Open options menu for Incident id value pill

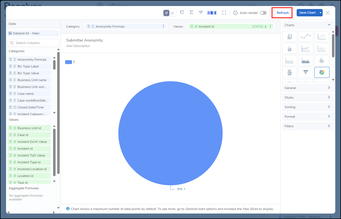point(270,26)
